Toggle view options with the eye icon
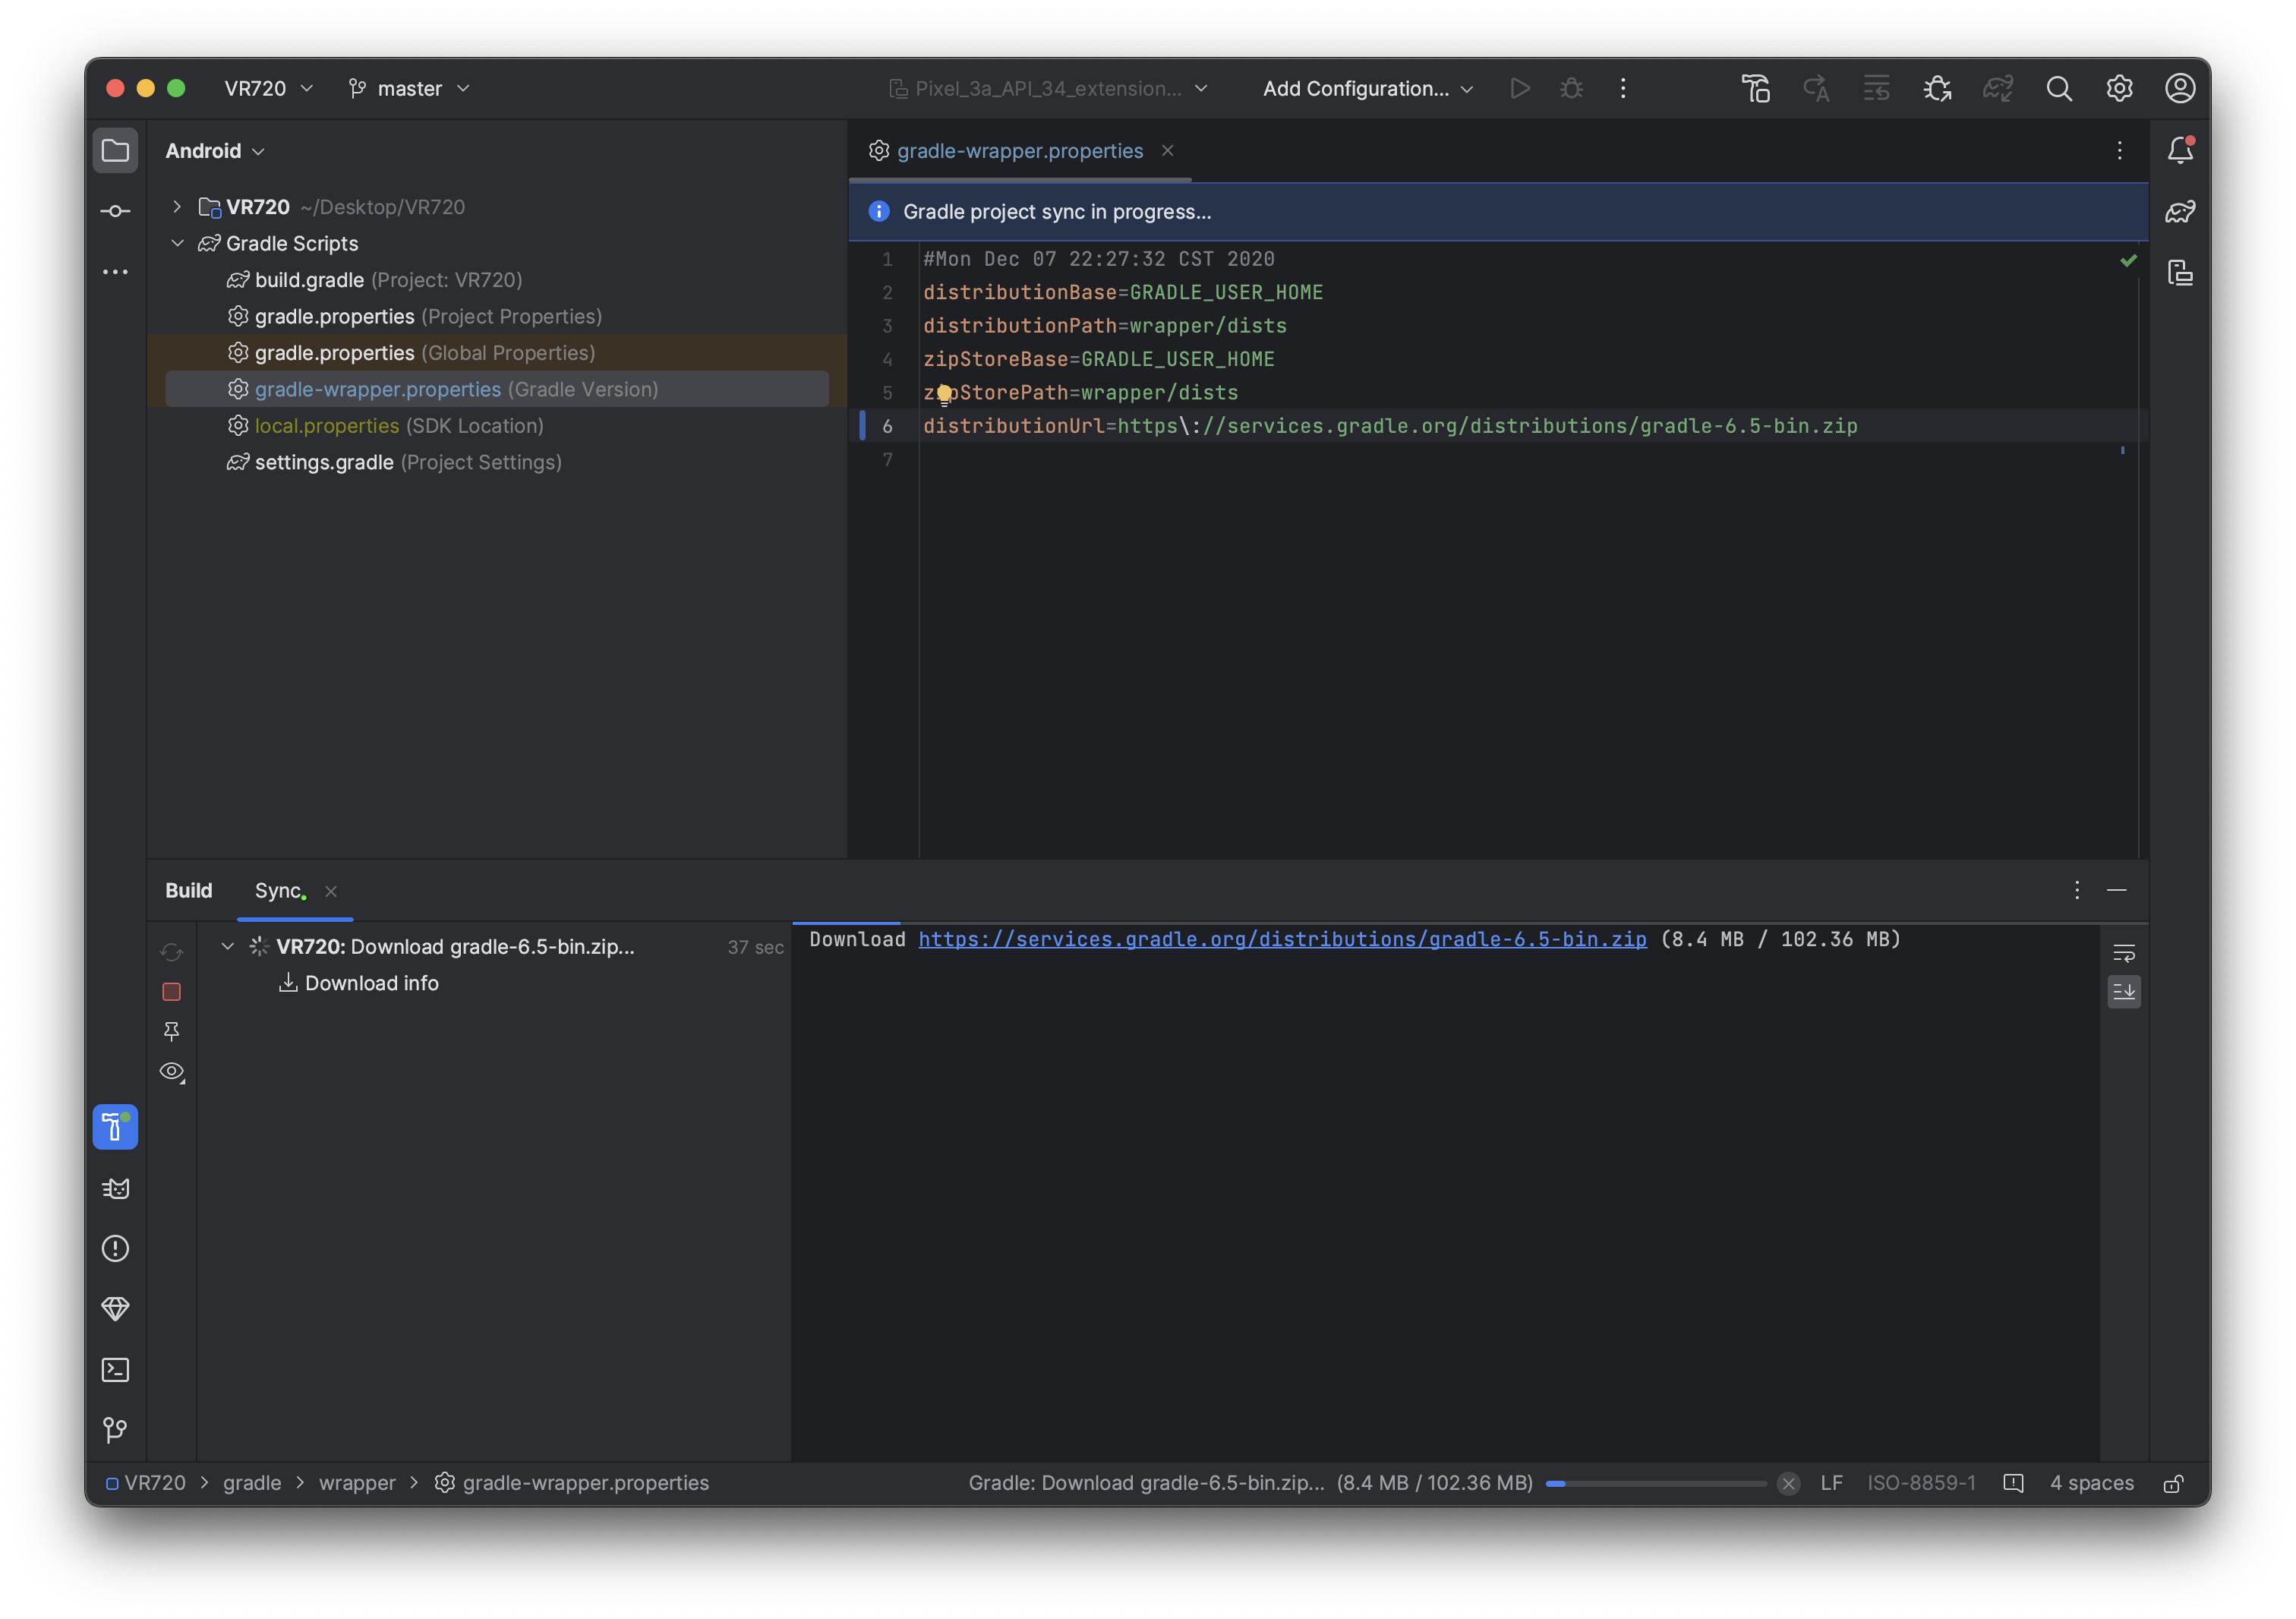Viewport: 2296px width, 1619px height. (171, 1071)
